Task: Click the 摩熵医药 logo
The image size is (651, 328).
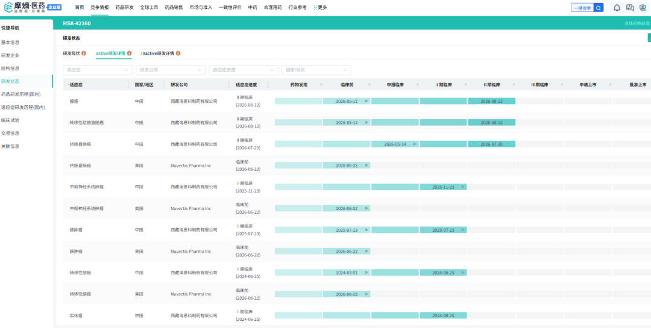Action: click(x=30, y=7)
